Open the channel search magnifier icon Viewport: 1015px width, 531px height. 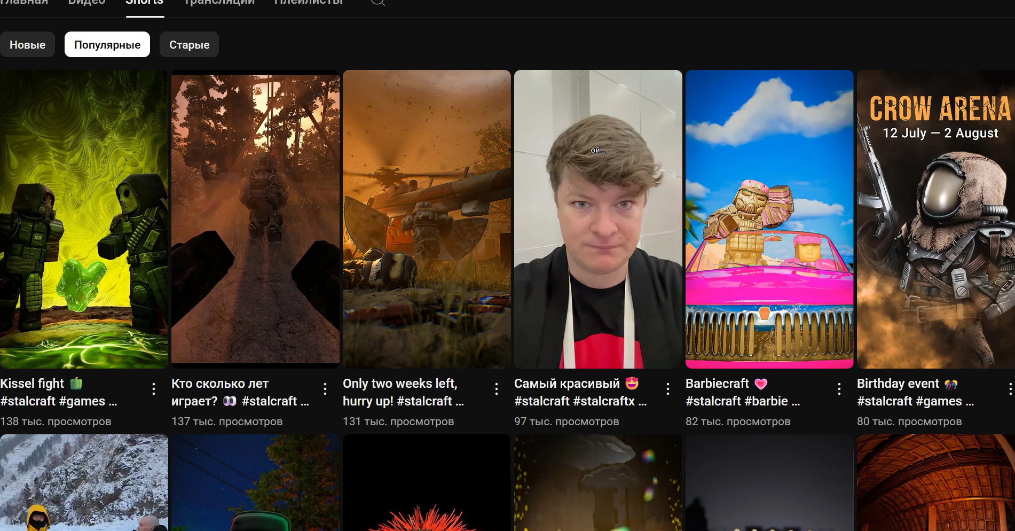378,2
